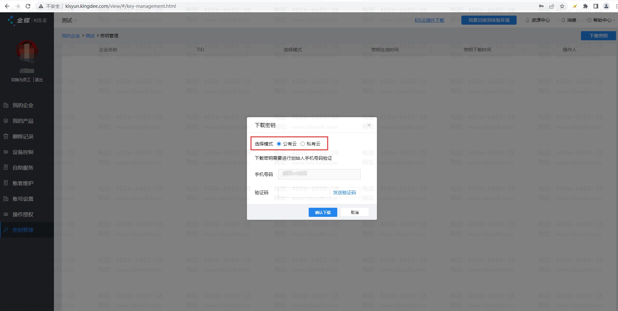This screenshot has width=618, height=311.
Task: Click the trash icon next to 删除记录
Action: point(6,136)
